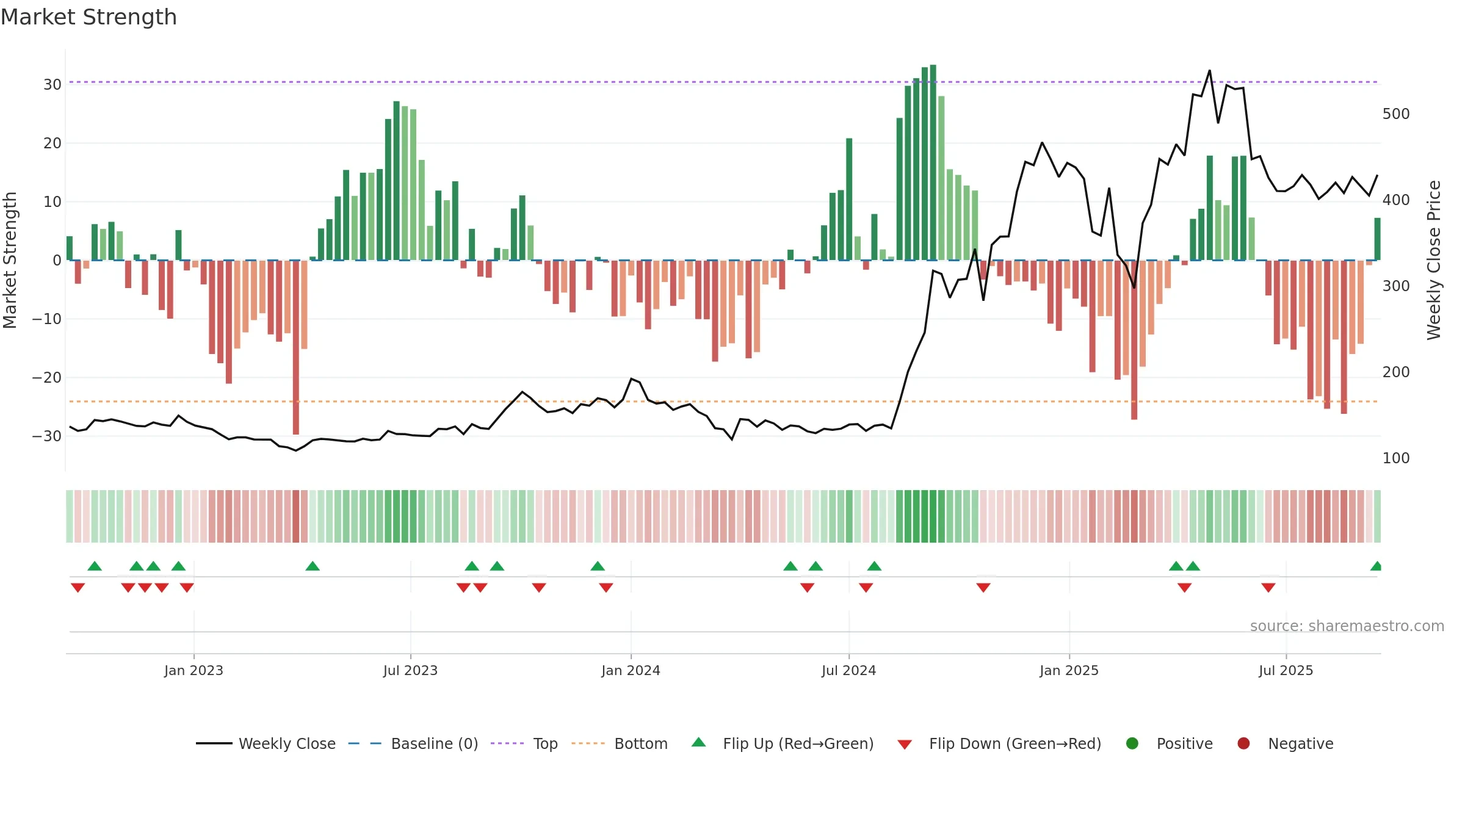Image resolution: width=1465 pixels, height=824 pixels.
Task: Click the first light green heatmap cell
Action: tap(70, 516)
